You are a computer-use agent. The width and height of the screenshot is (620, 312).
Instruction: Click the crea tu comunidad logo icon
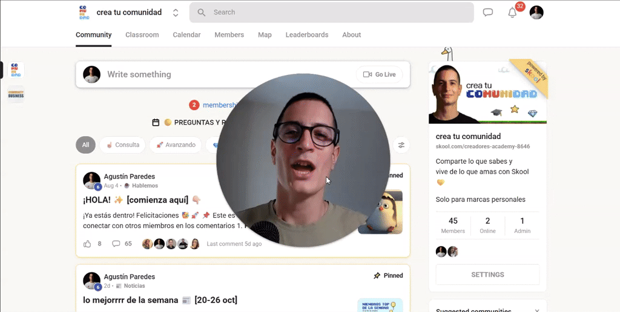tap(84, 13)
